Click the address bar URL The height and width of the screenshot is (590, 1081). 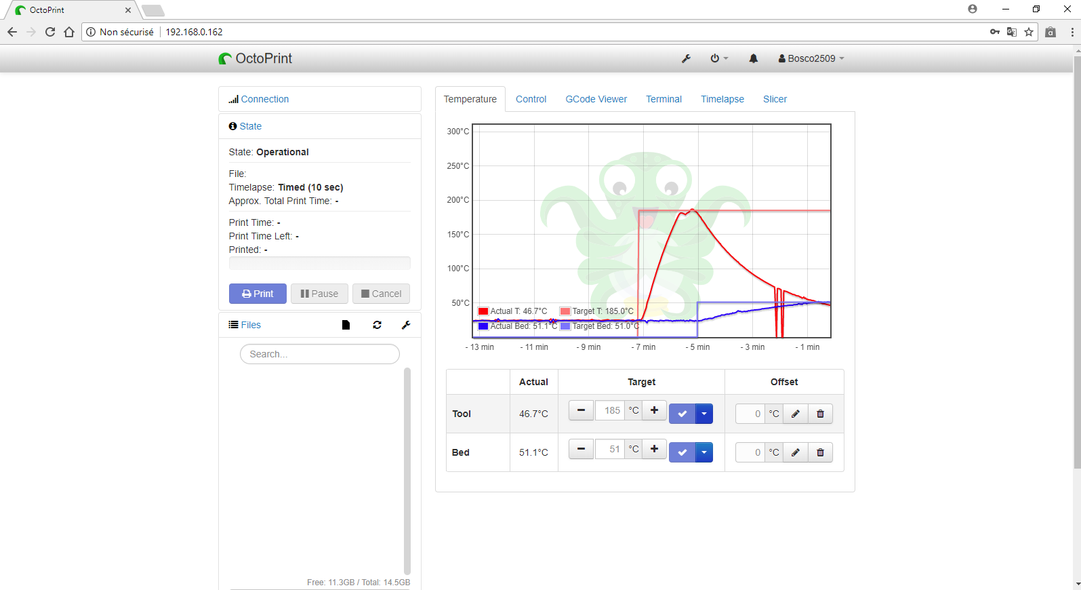click(x=195, y=32)
